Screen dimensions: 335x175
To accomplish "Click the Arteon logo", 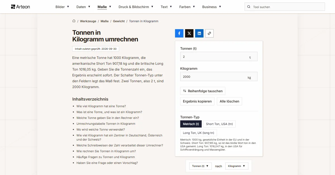I will tap(20, 7).
